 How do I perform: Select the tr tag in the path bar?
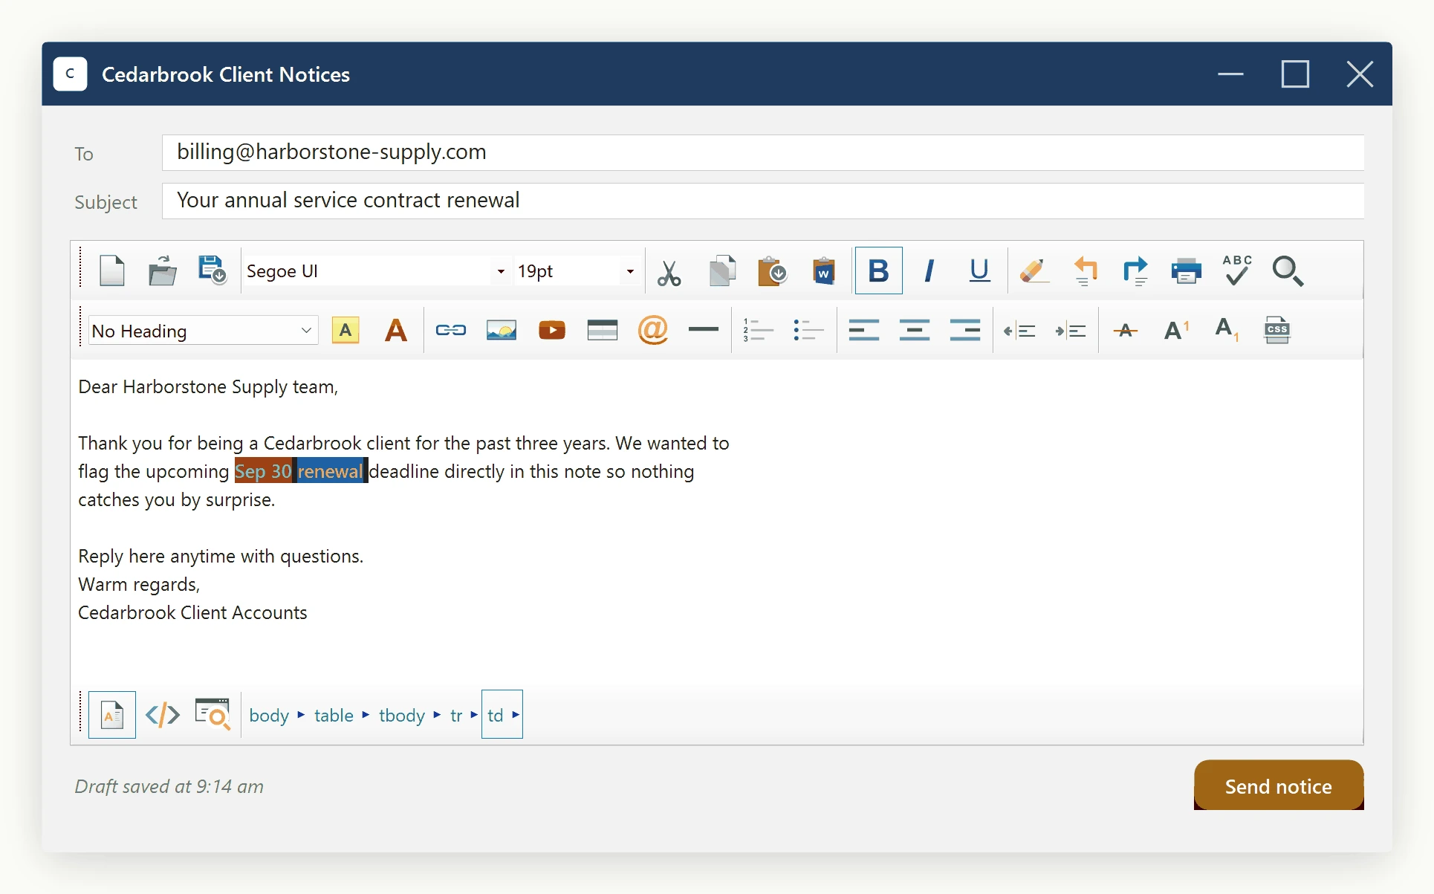[x=456, y=716]
